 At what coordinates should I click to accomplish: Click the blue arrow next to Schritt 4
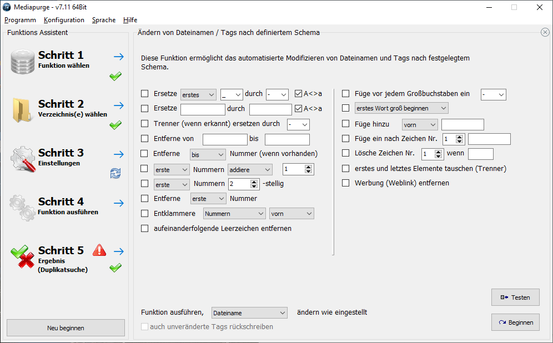[118, 203]
